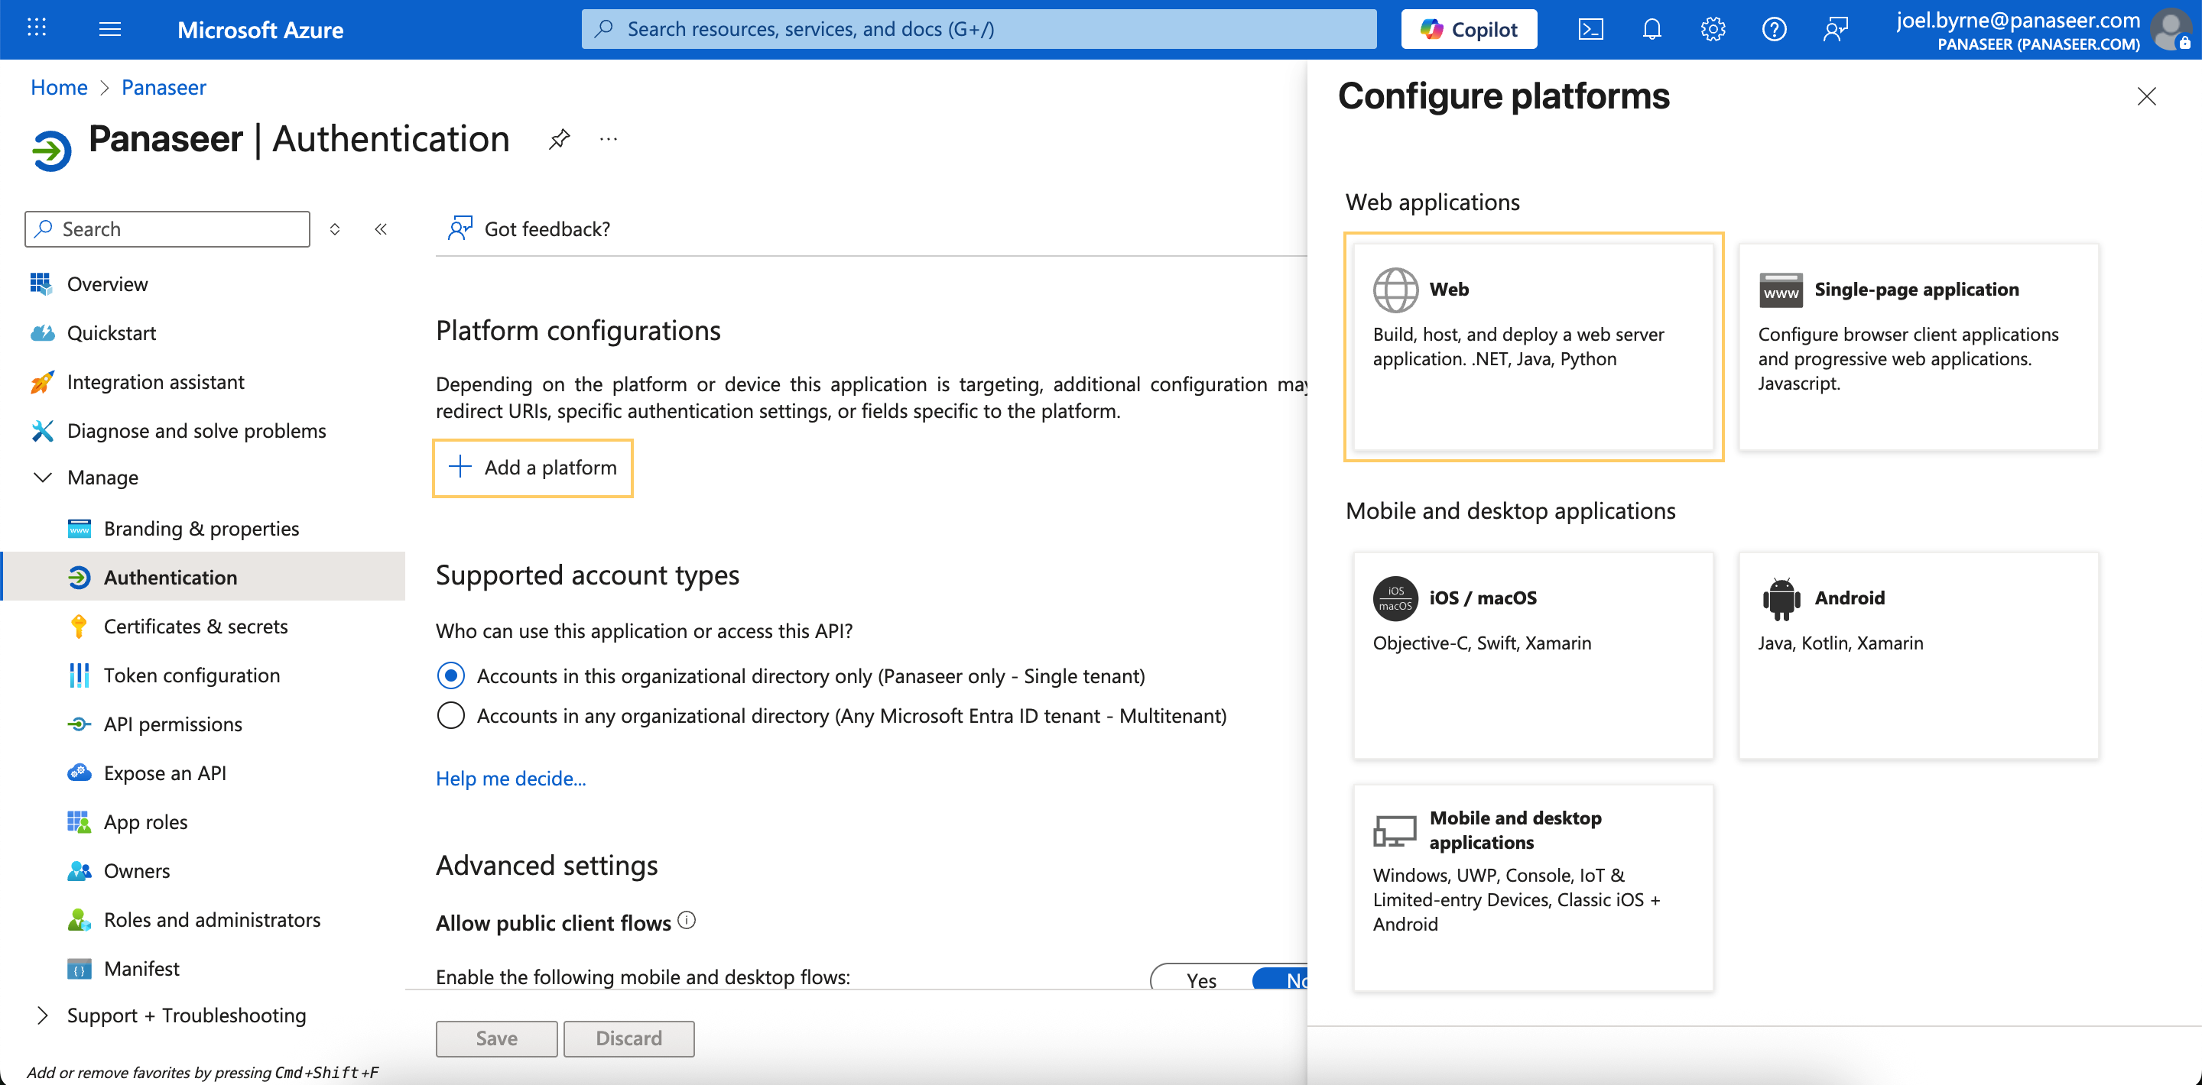This screenshot has height=1085, width=2202.
Task: Open the more options ellipsis
Action: [609, 138]
